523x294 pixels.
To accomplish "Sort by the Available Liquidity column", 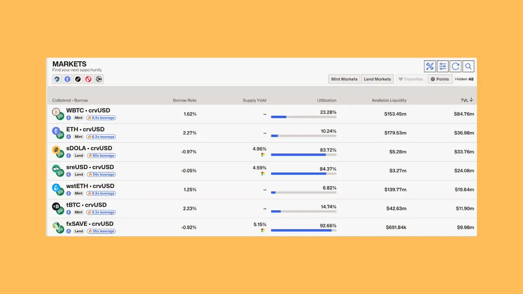I will (x=389, y=101).
